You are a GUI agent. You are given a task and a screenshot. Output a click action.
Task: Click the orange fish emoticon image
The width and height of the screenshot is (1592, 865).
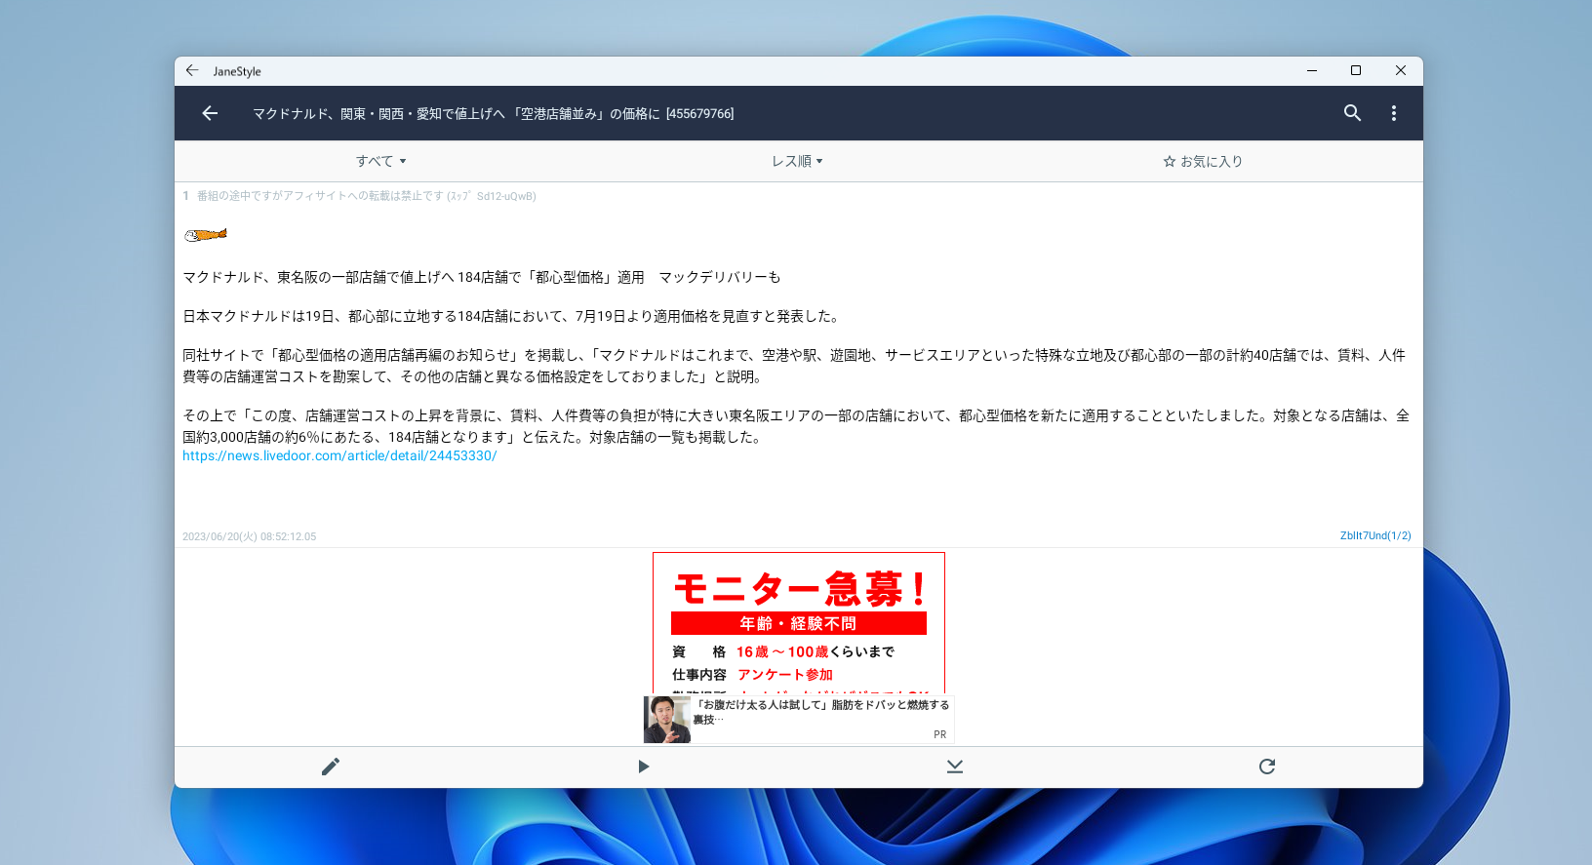206,234
